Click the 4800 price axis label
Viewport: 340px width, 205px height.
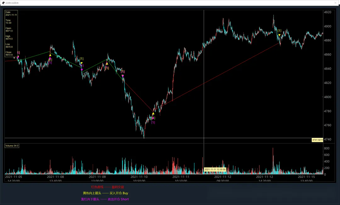[x=327, y=97]
